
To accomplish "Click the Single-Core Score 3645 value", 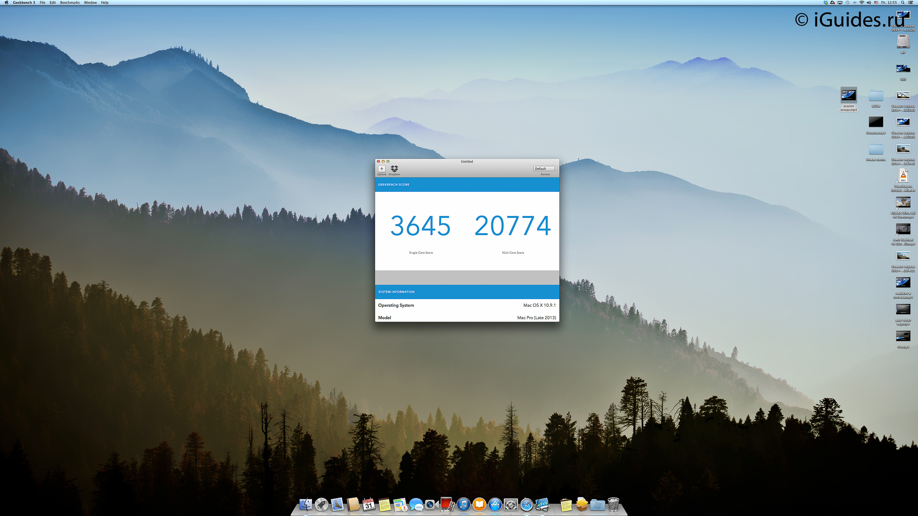I will coord(420,226).
